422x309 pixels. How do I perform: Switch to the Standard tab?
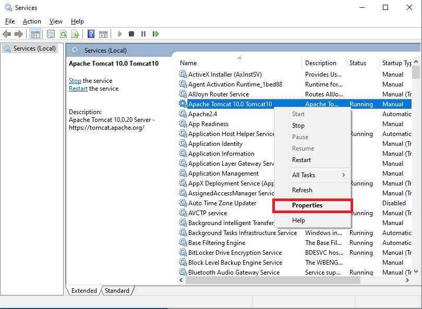(x=117, y=291)
